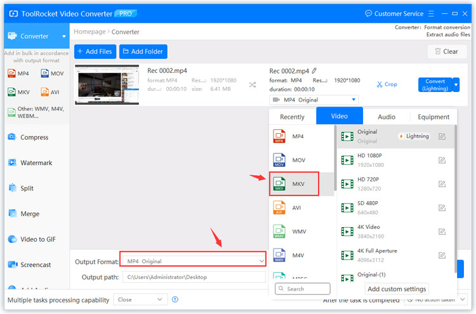476x314 pixels.
Task: Open after-task-completed action dropdown
Action: (435, 299)
